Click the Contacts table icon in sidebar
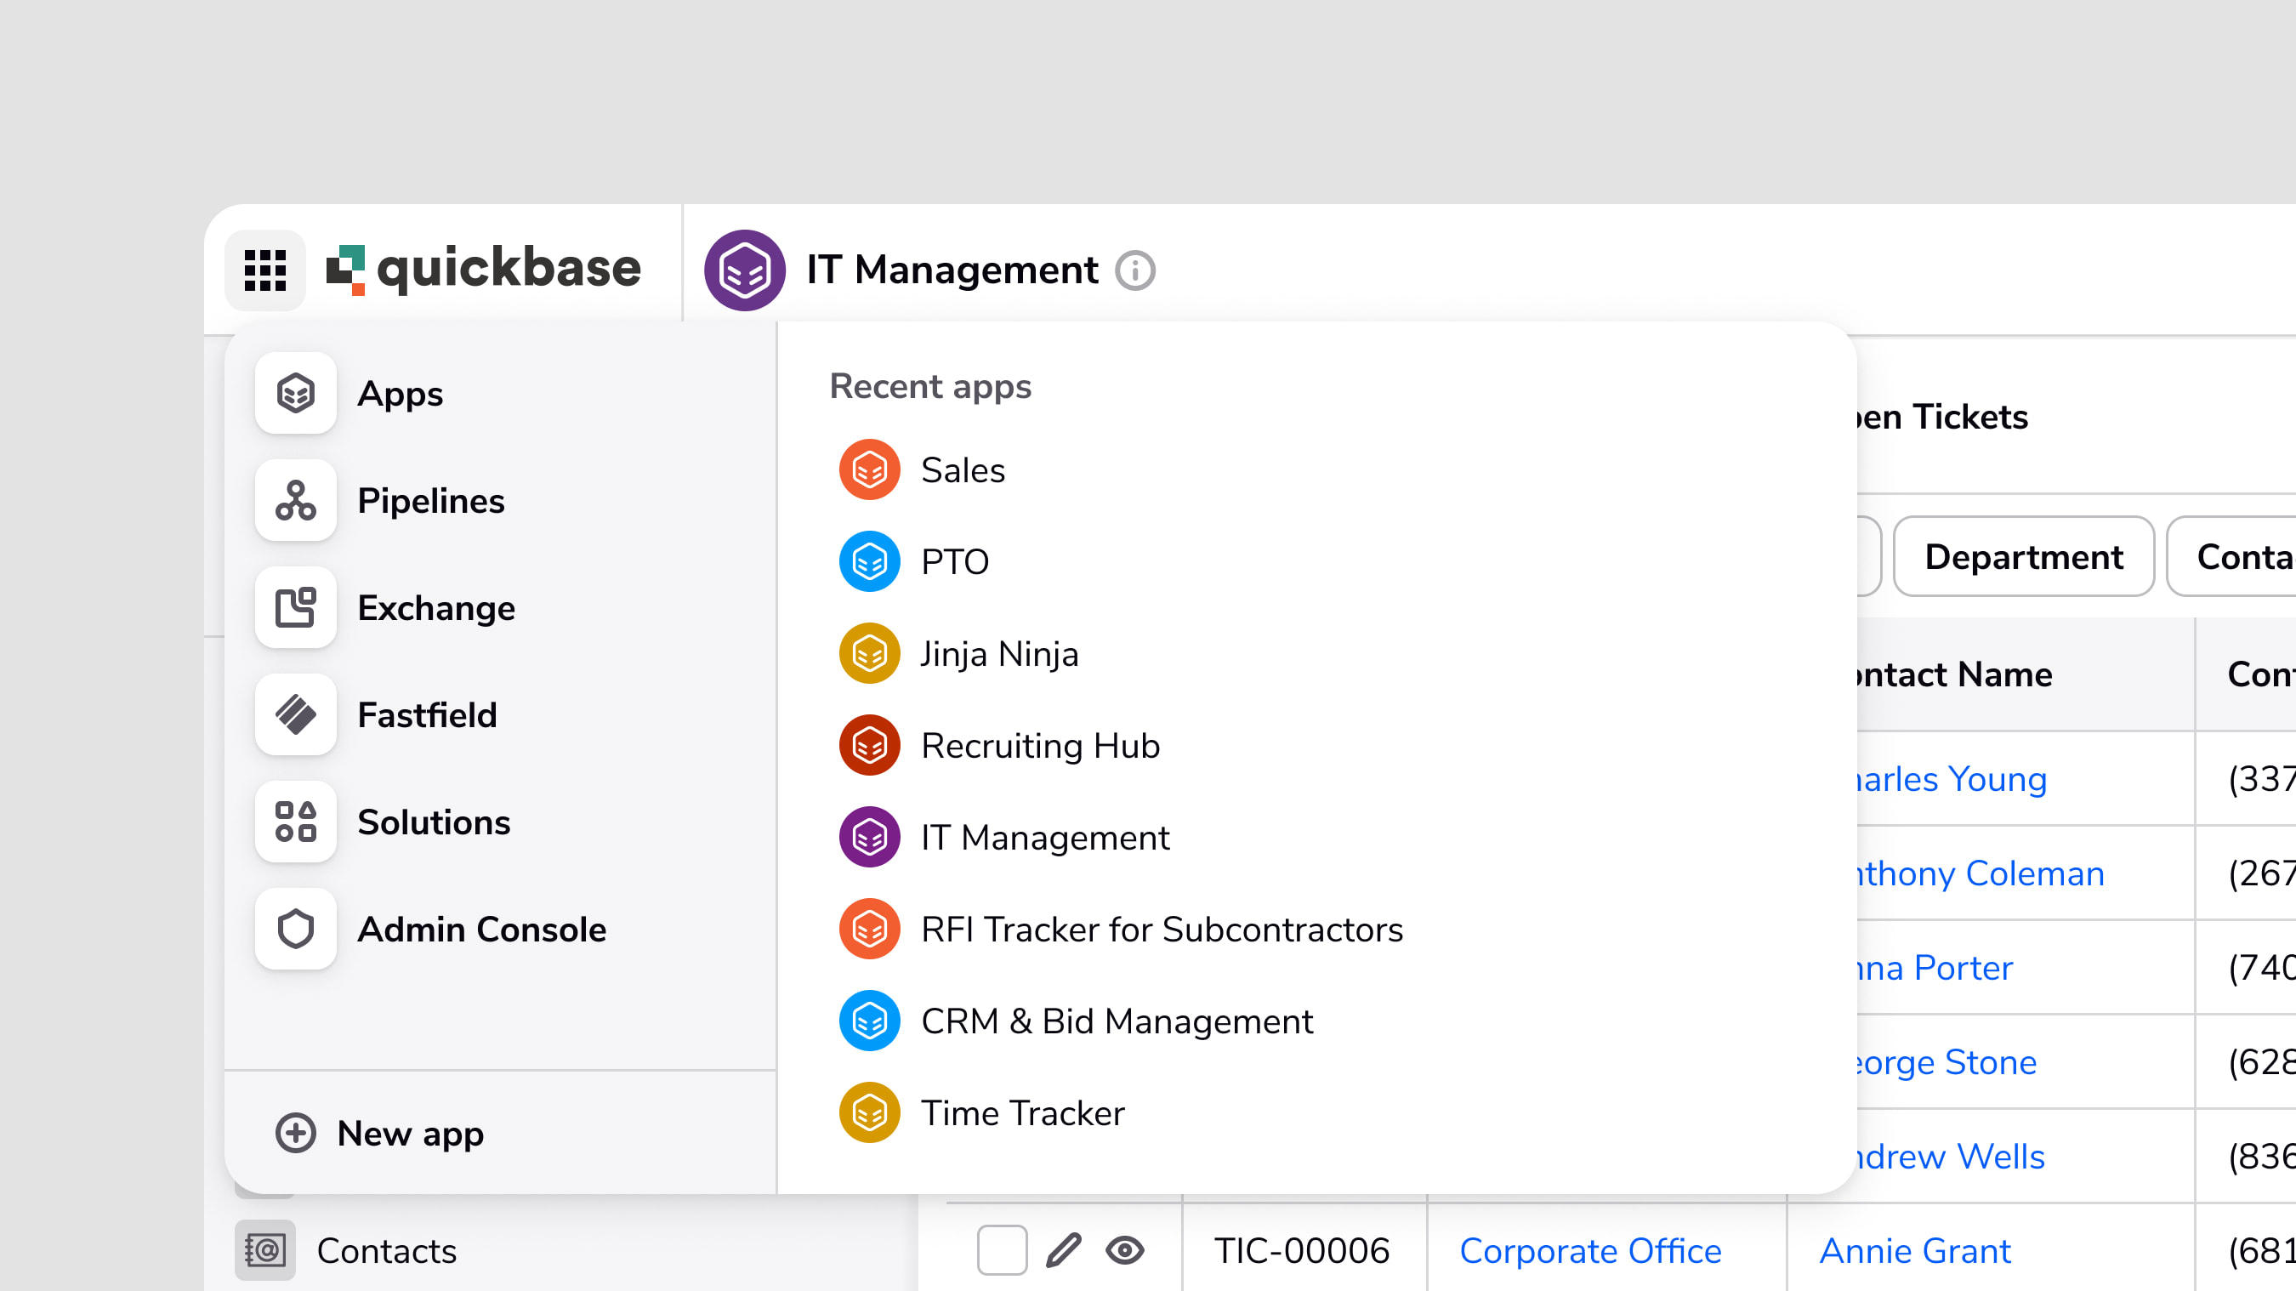This screenshot has width=2296, height=1291. tap(264, 1250)
